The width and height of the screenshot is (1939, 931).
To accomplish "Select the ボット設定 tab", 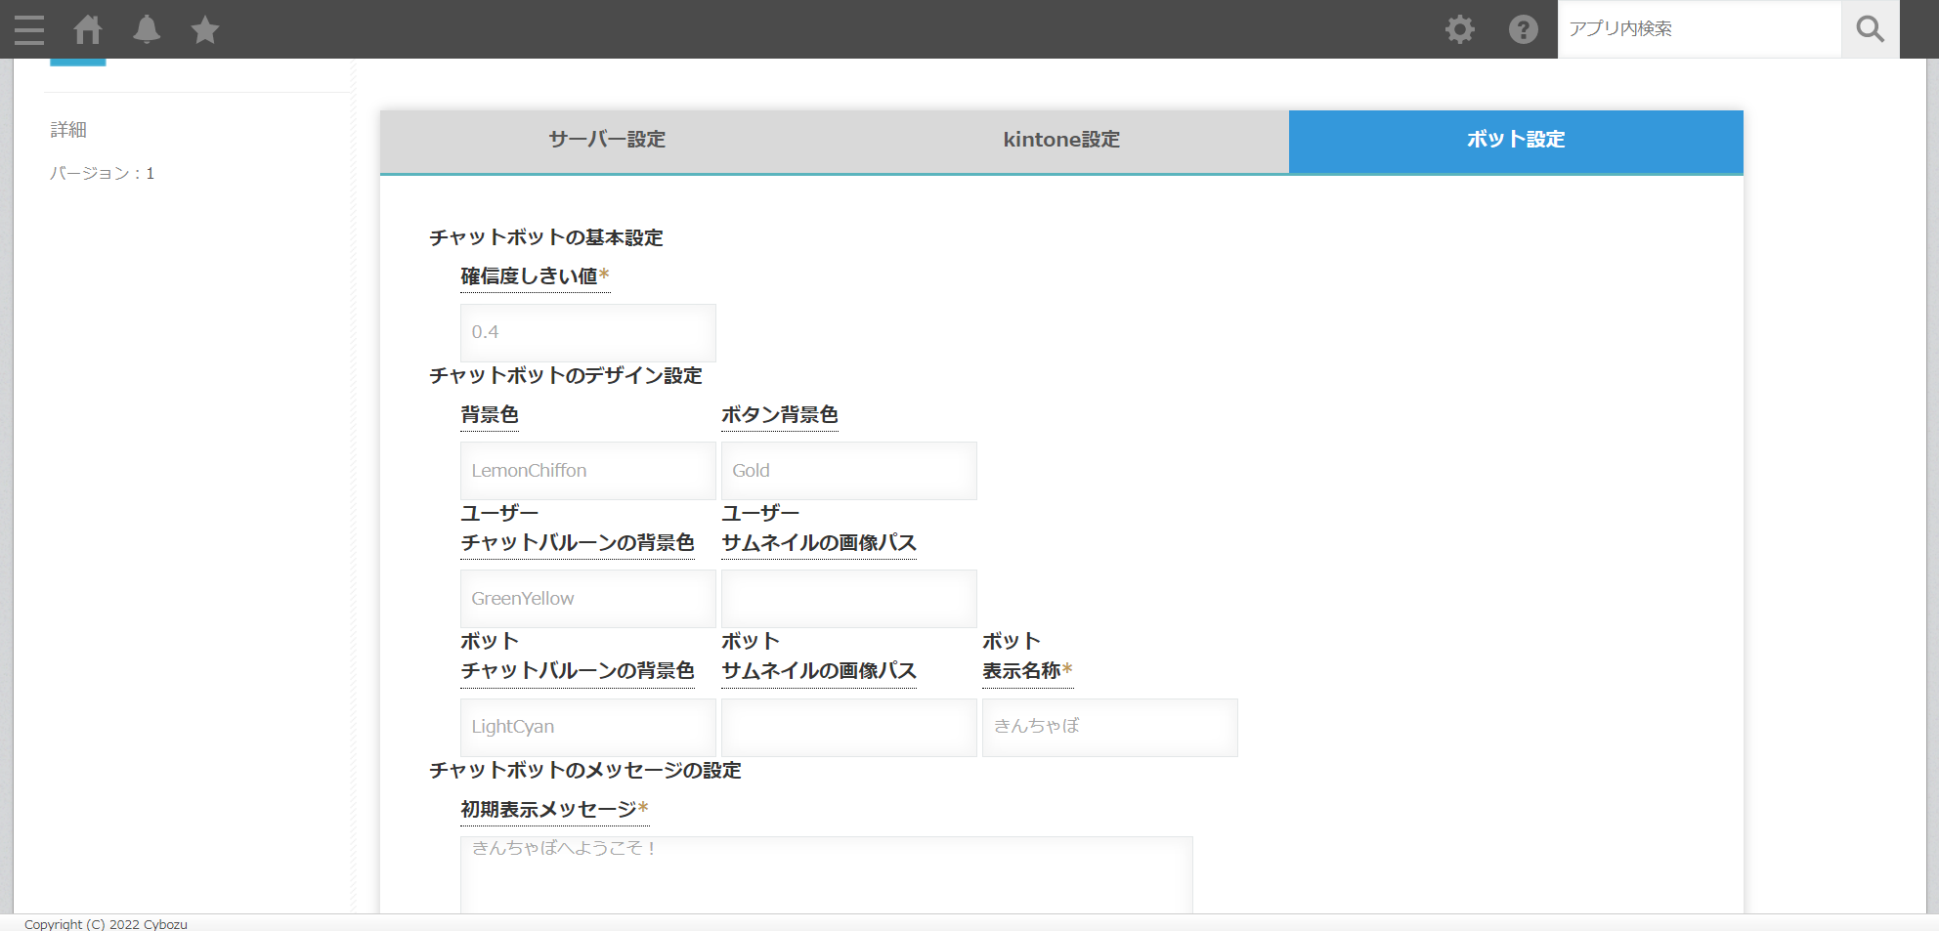I will click(1516, 140).
